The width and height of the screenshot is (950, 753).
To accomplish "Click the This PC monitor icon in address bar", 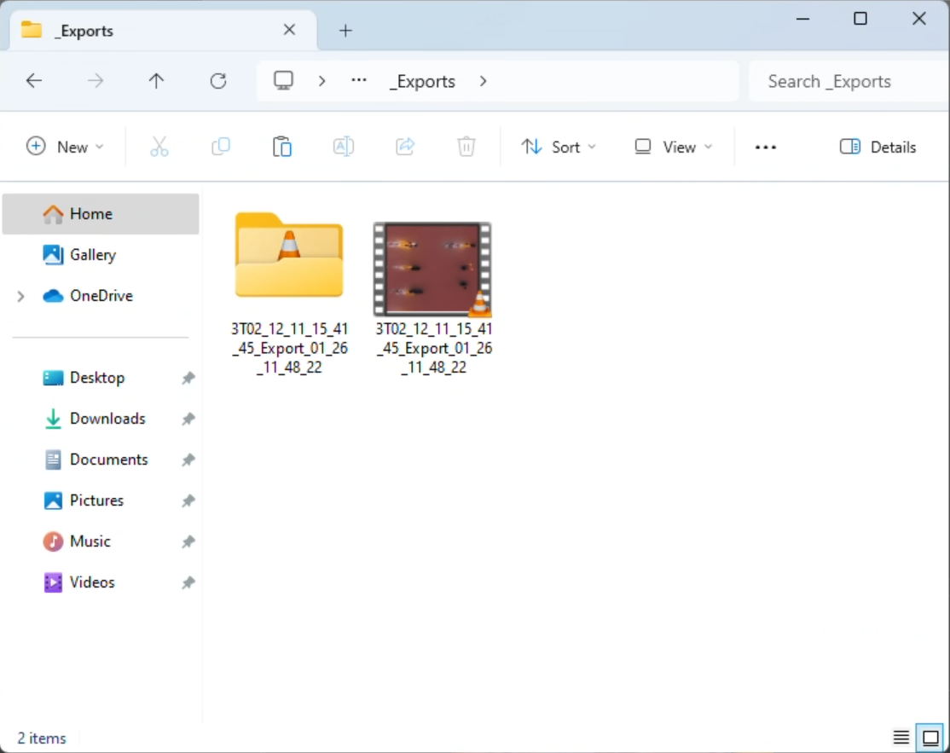I will pyautogui.click(x=283, y=80).
